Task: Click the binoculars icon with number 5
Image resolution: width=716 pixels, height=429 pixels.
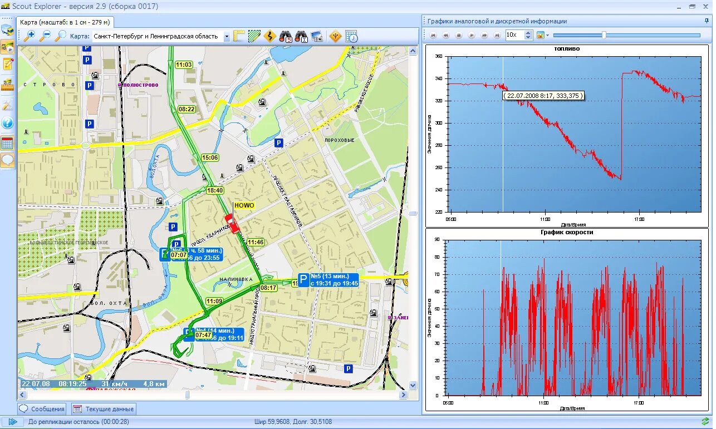Action: (286, 36)
